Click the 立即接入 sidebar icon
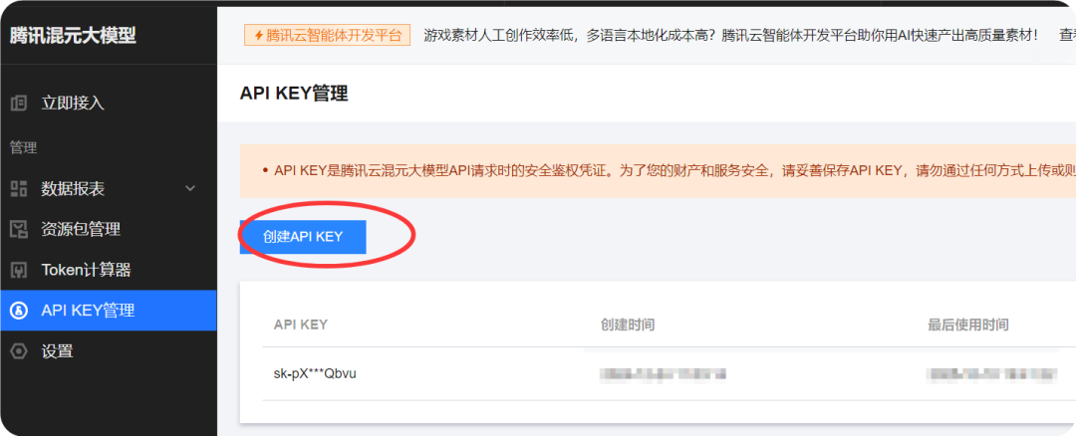The image size is (1076, 436). click(x=19, y=104)
